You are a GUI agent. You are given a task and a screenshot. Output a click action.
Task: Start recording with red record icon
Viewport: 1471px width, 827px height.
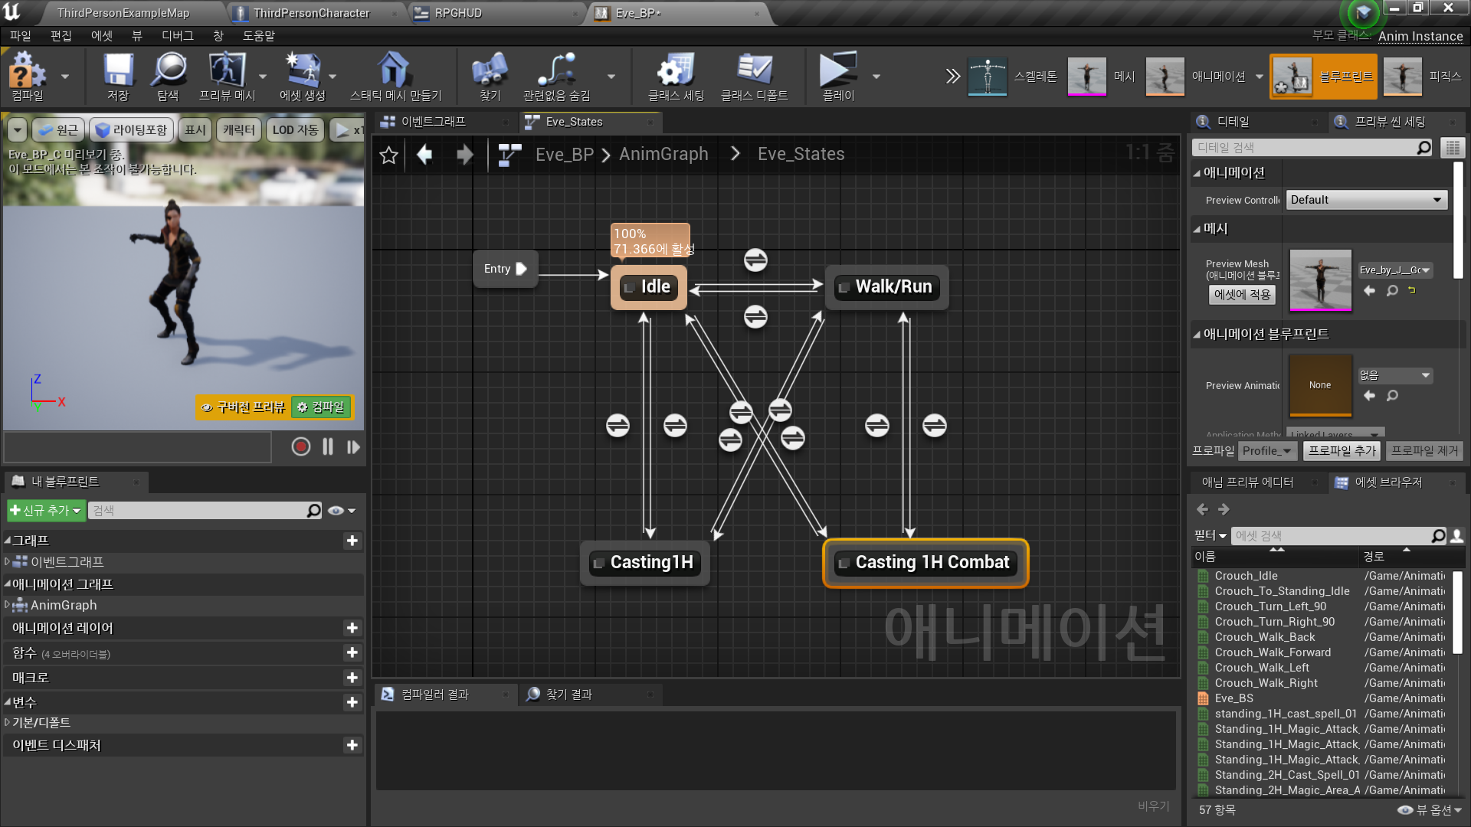(x=300, y=446)
